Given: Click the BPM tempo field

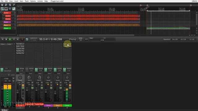Looking at the screenshot, I should tap(80, 39).
